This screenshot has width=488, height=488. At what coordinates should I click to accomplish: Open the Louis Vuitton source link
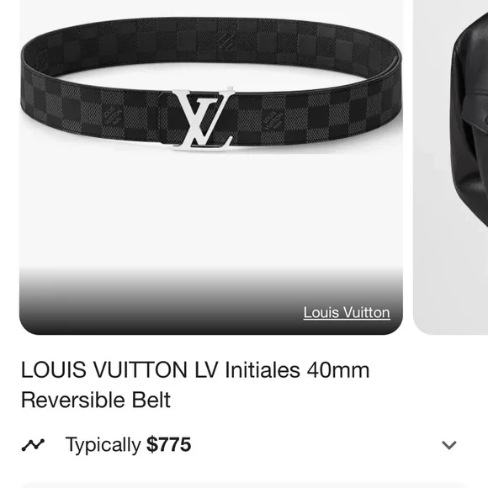point(347,312)
